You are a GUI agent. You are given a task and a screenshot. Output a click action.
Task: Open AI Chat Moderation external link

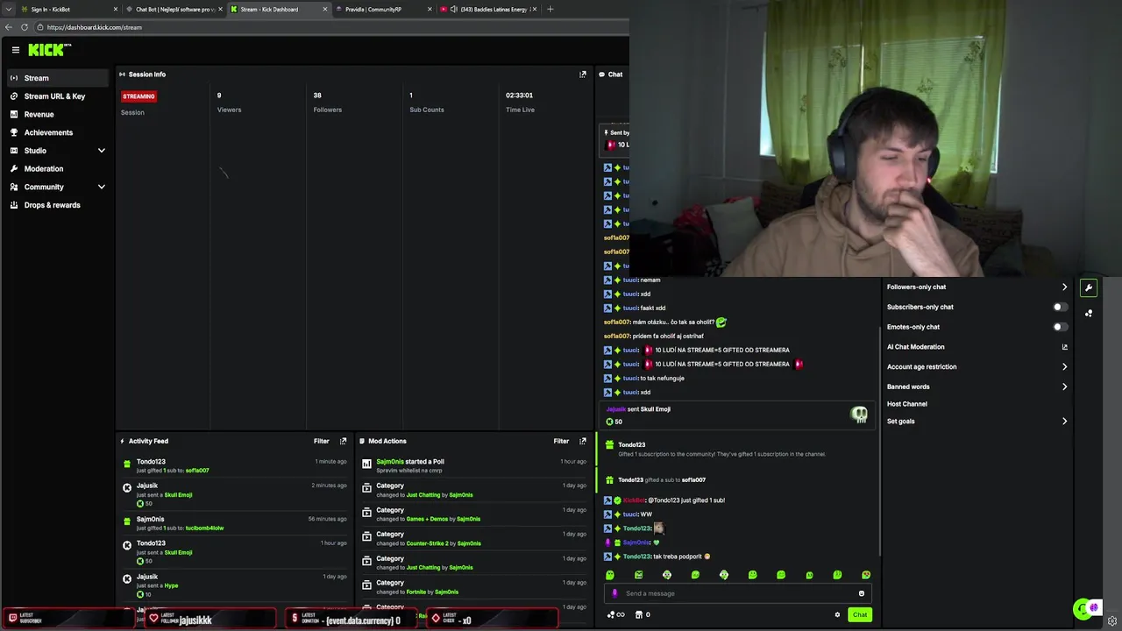click(1065, 347)
